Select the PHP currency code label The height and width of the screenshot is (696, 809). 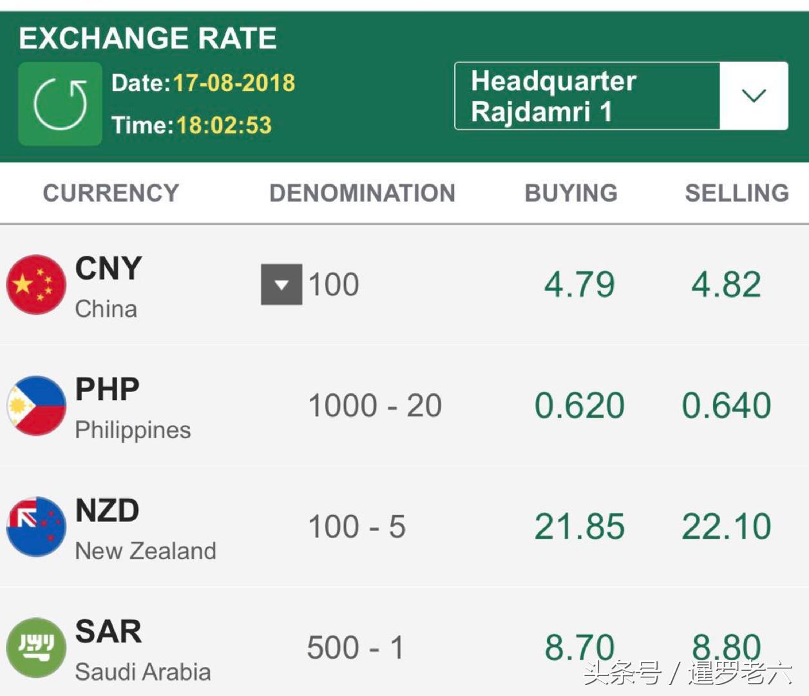108,389
